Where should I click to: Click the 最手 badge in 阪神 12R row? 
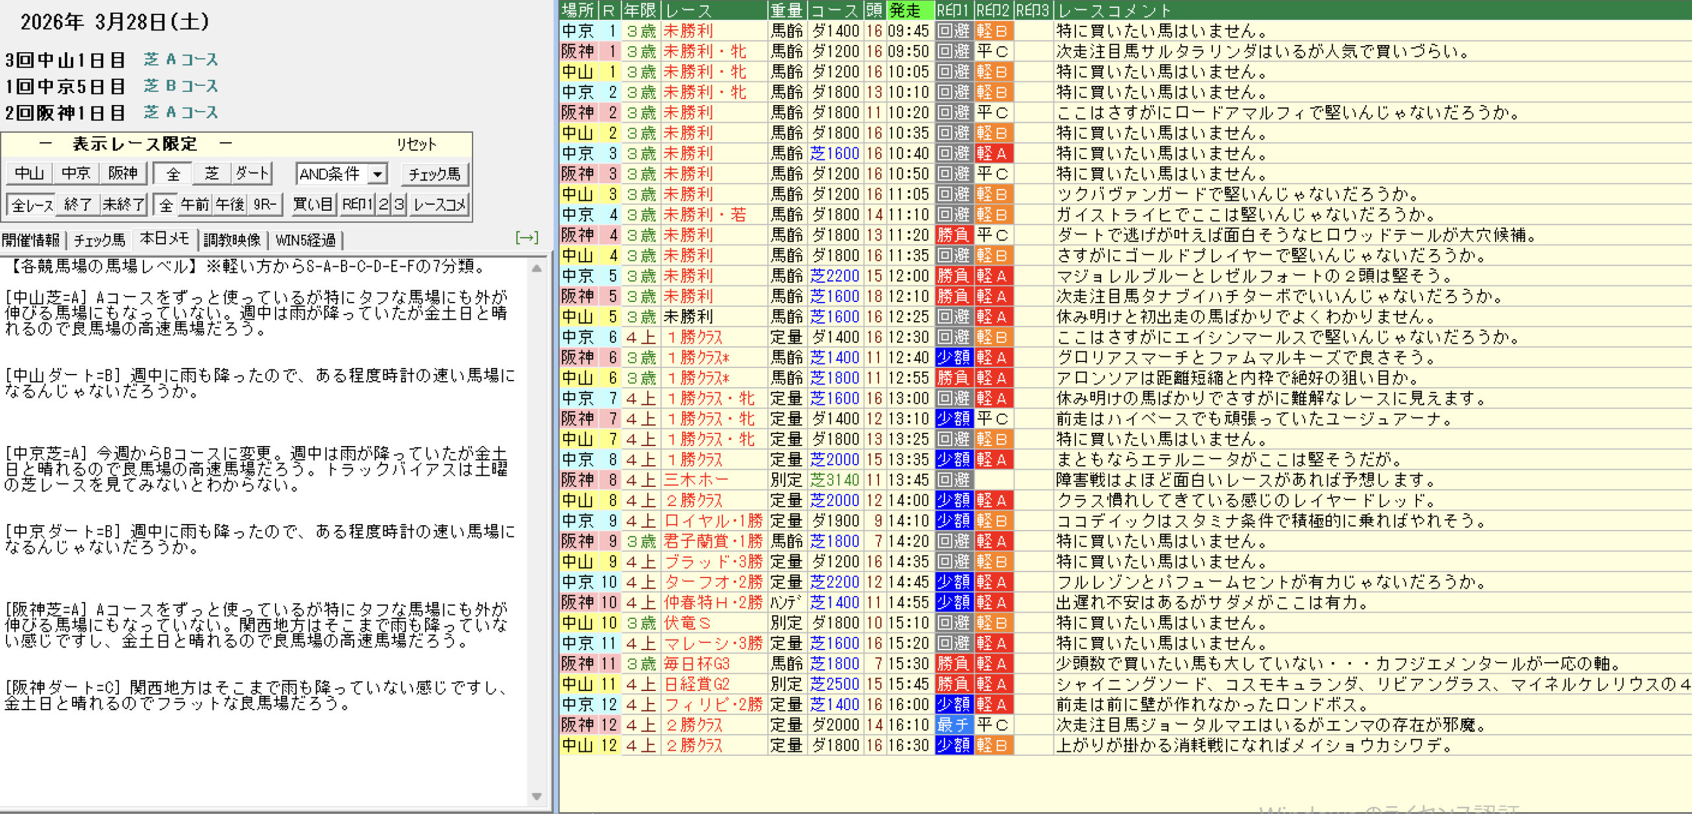click(x=953, y=725)
